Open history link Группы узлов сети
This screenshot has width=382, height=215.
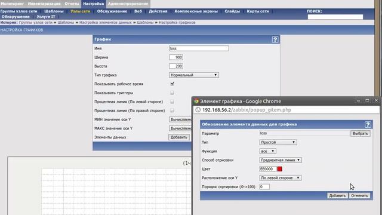(36, 23)
